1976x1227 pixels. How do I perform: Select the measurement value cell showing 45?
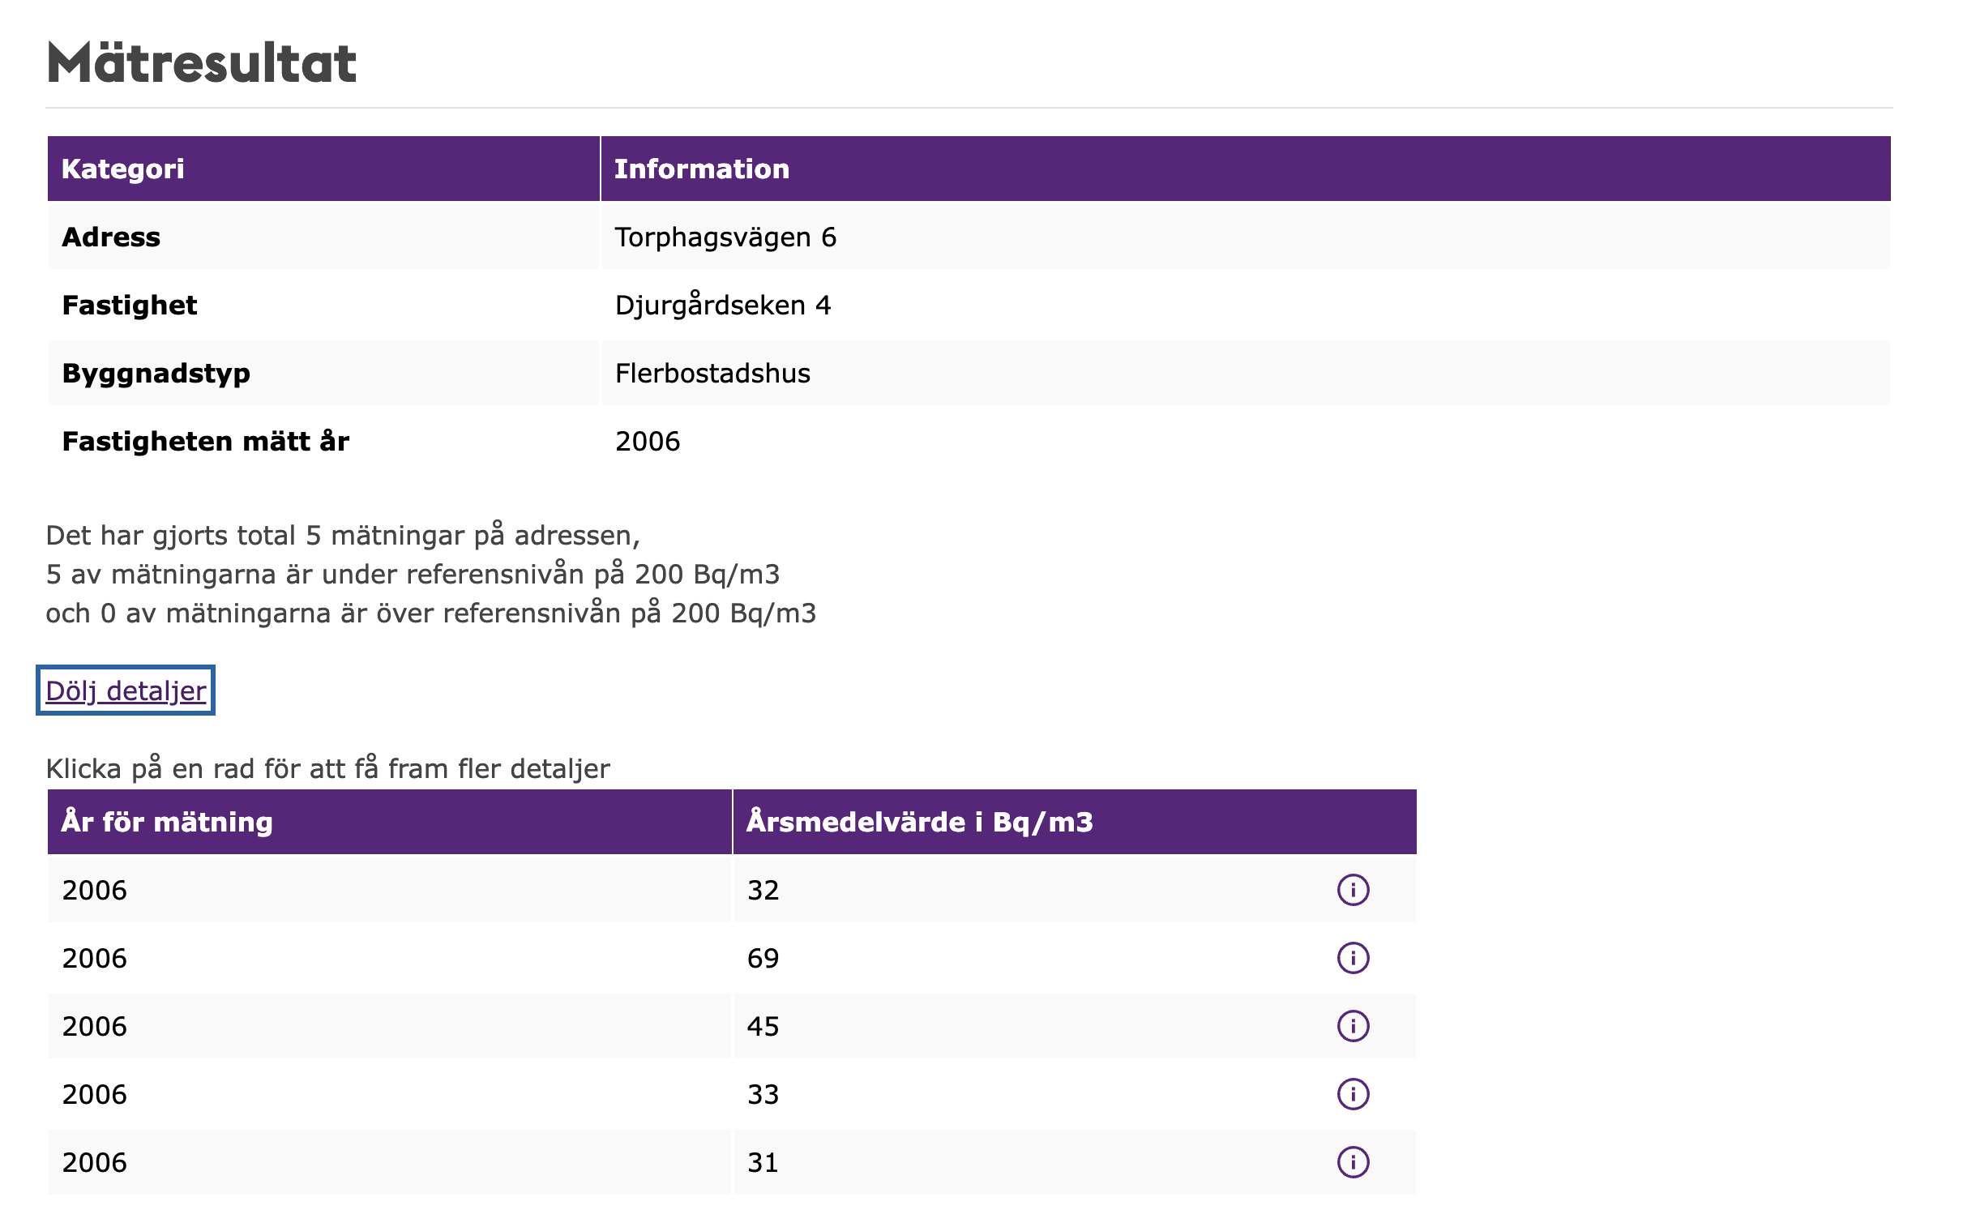pos(763,1027)
